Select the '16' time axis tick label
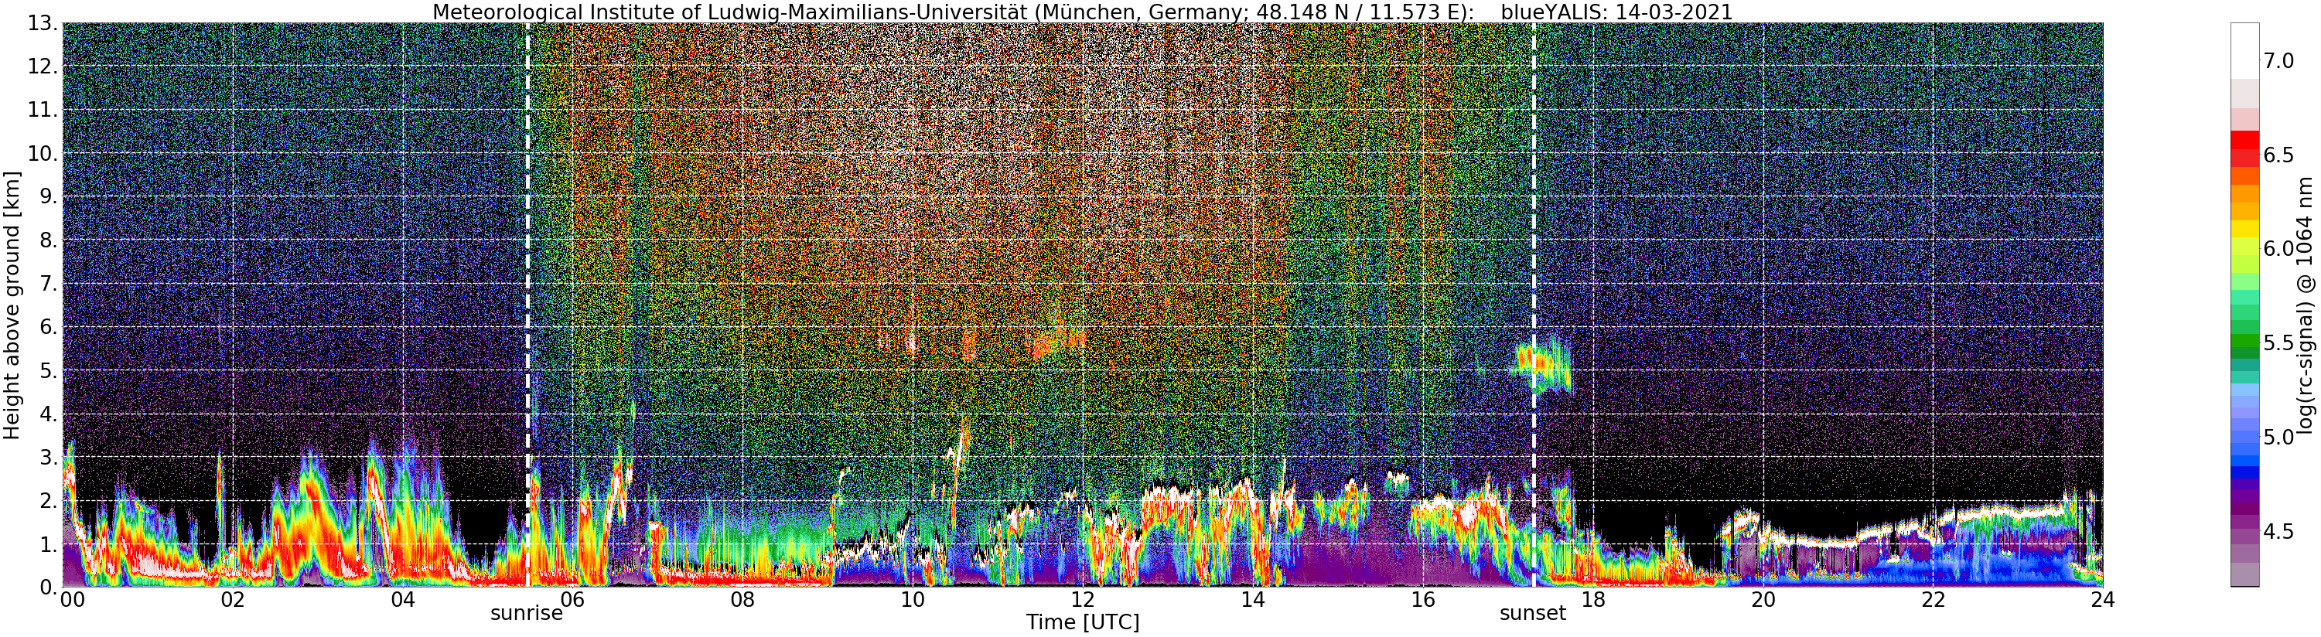The image size is (2321, 637). coord(1423,599)
